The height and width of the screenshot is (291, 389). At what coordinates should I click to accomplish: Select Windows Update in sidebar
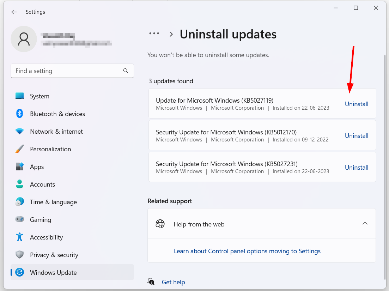coord(72,272)
